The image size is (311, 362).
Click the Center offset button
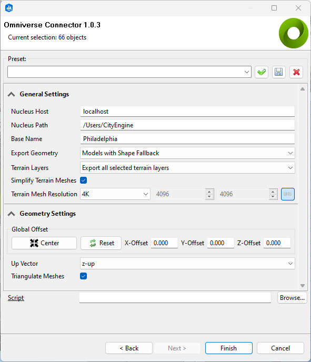tap(44, 243)
